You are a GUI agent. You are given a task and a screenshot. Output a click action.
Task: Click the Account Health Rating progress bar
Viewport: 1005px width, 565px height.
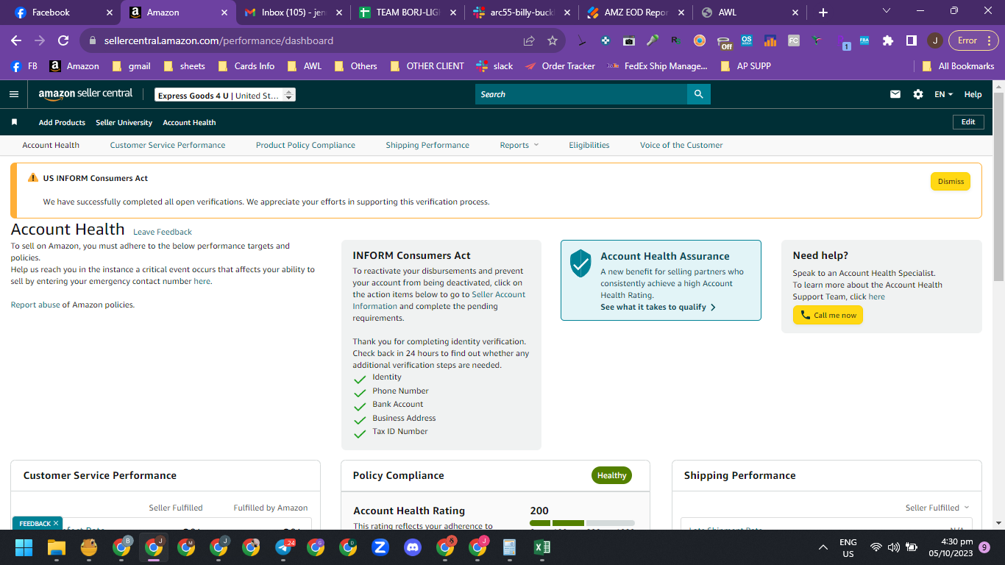pyautogui.click(x=582, y=523)
